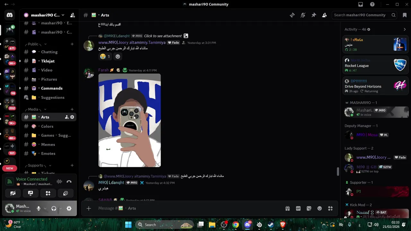Open the soundboard

coord(66,193)
